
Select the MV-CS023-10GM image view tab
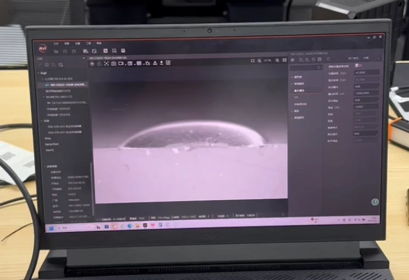pyautogui.click(x=108, y=58)
